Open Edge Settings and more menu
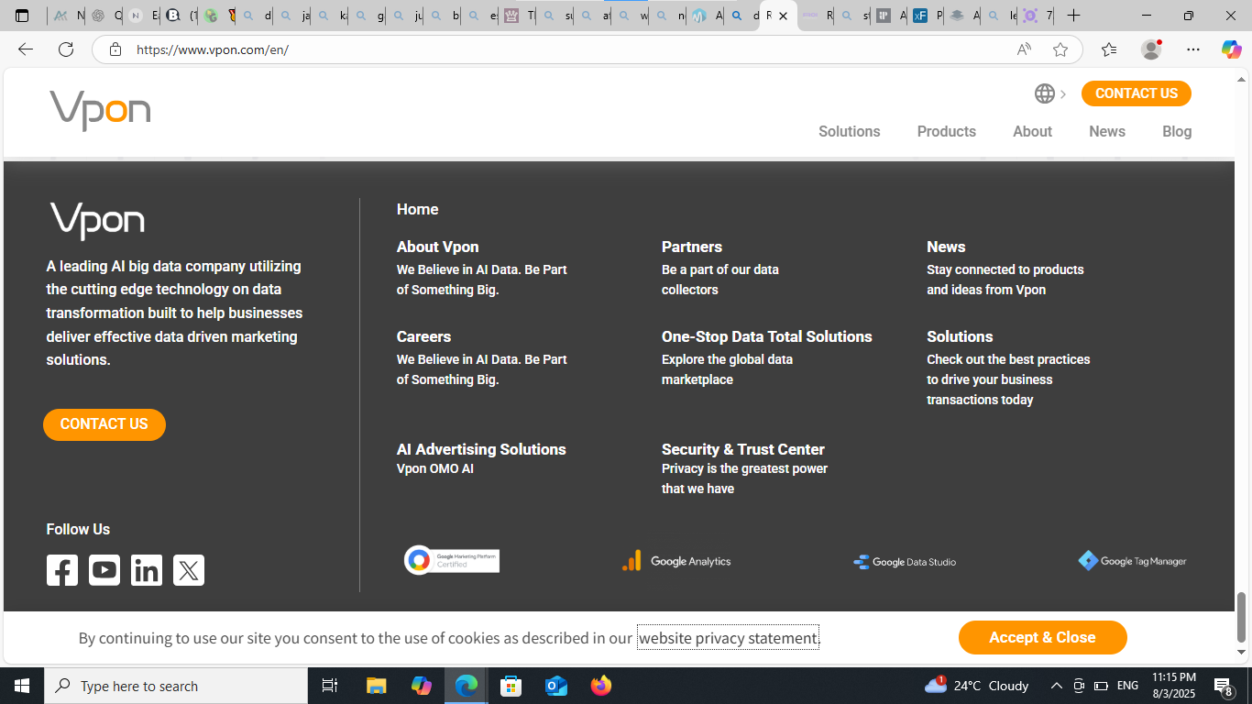 click(x=1193, y=49)
